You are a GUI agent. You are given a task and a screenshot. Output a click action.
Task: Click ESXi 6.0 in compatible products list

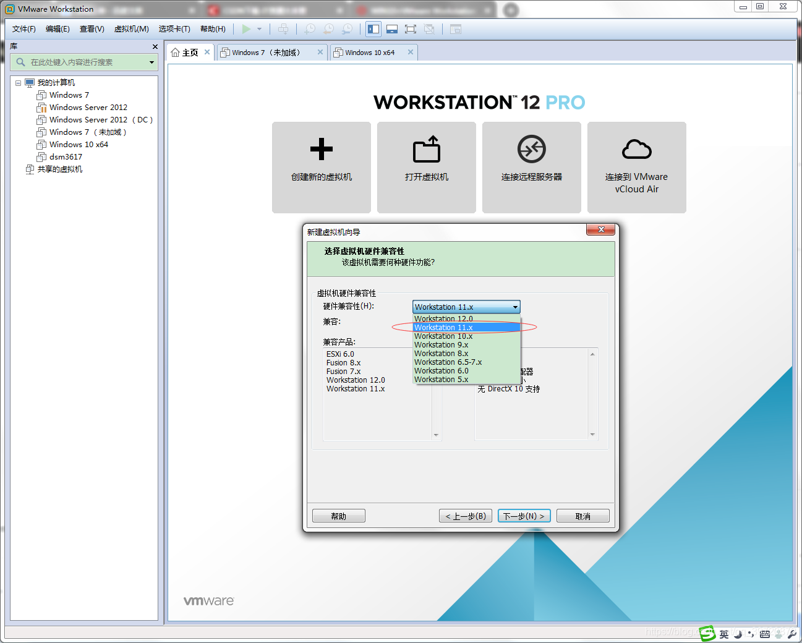pyautogui.click(x=340, y=354)
